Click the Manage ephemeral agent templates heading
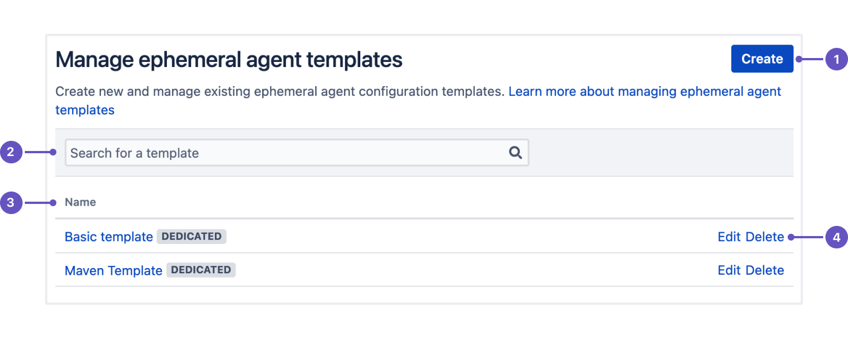The width and height of the screenshot is (848, 338). click(229, 60)
